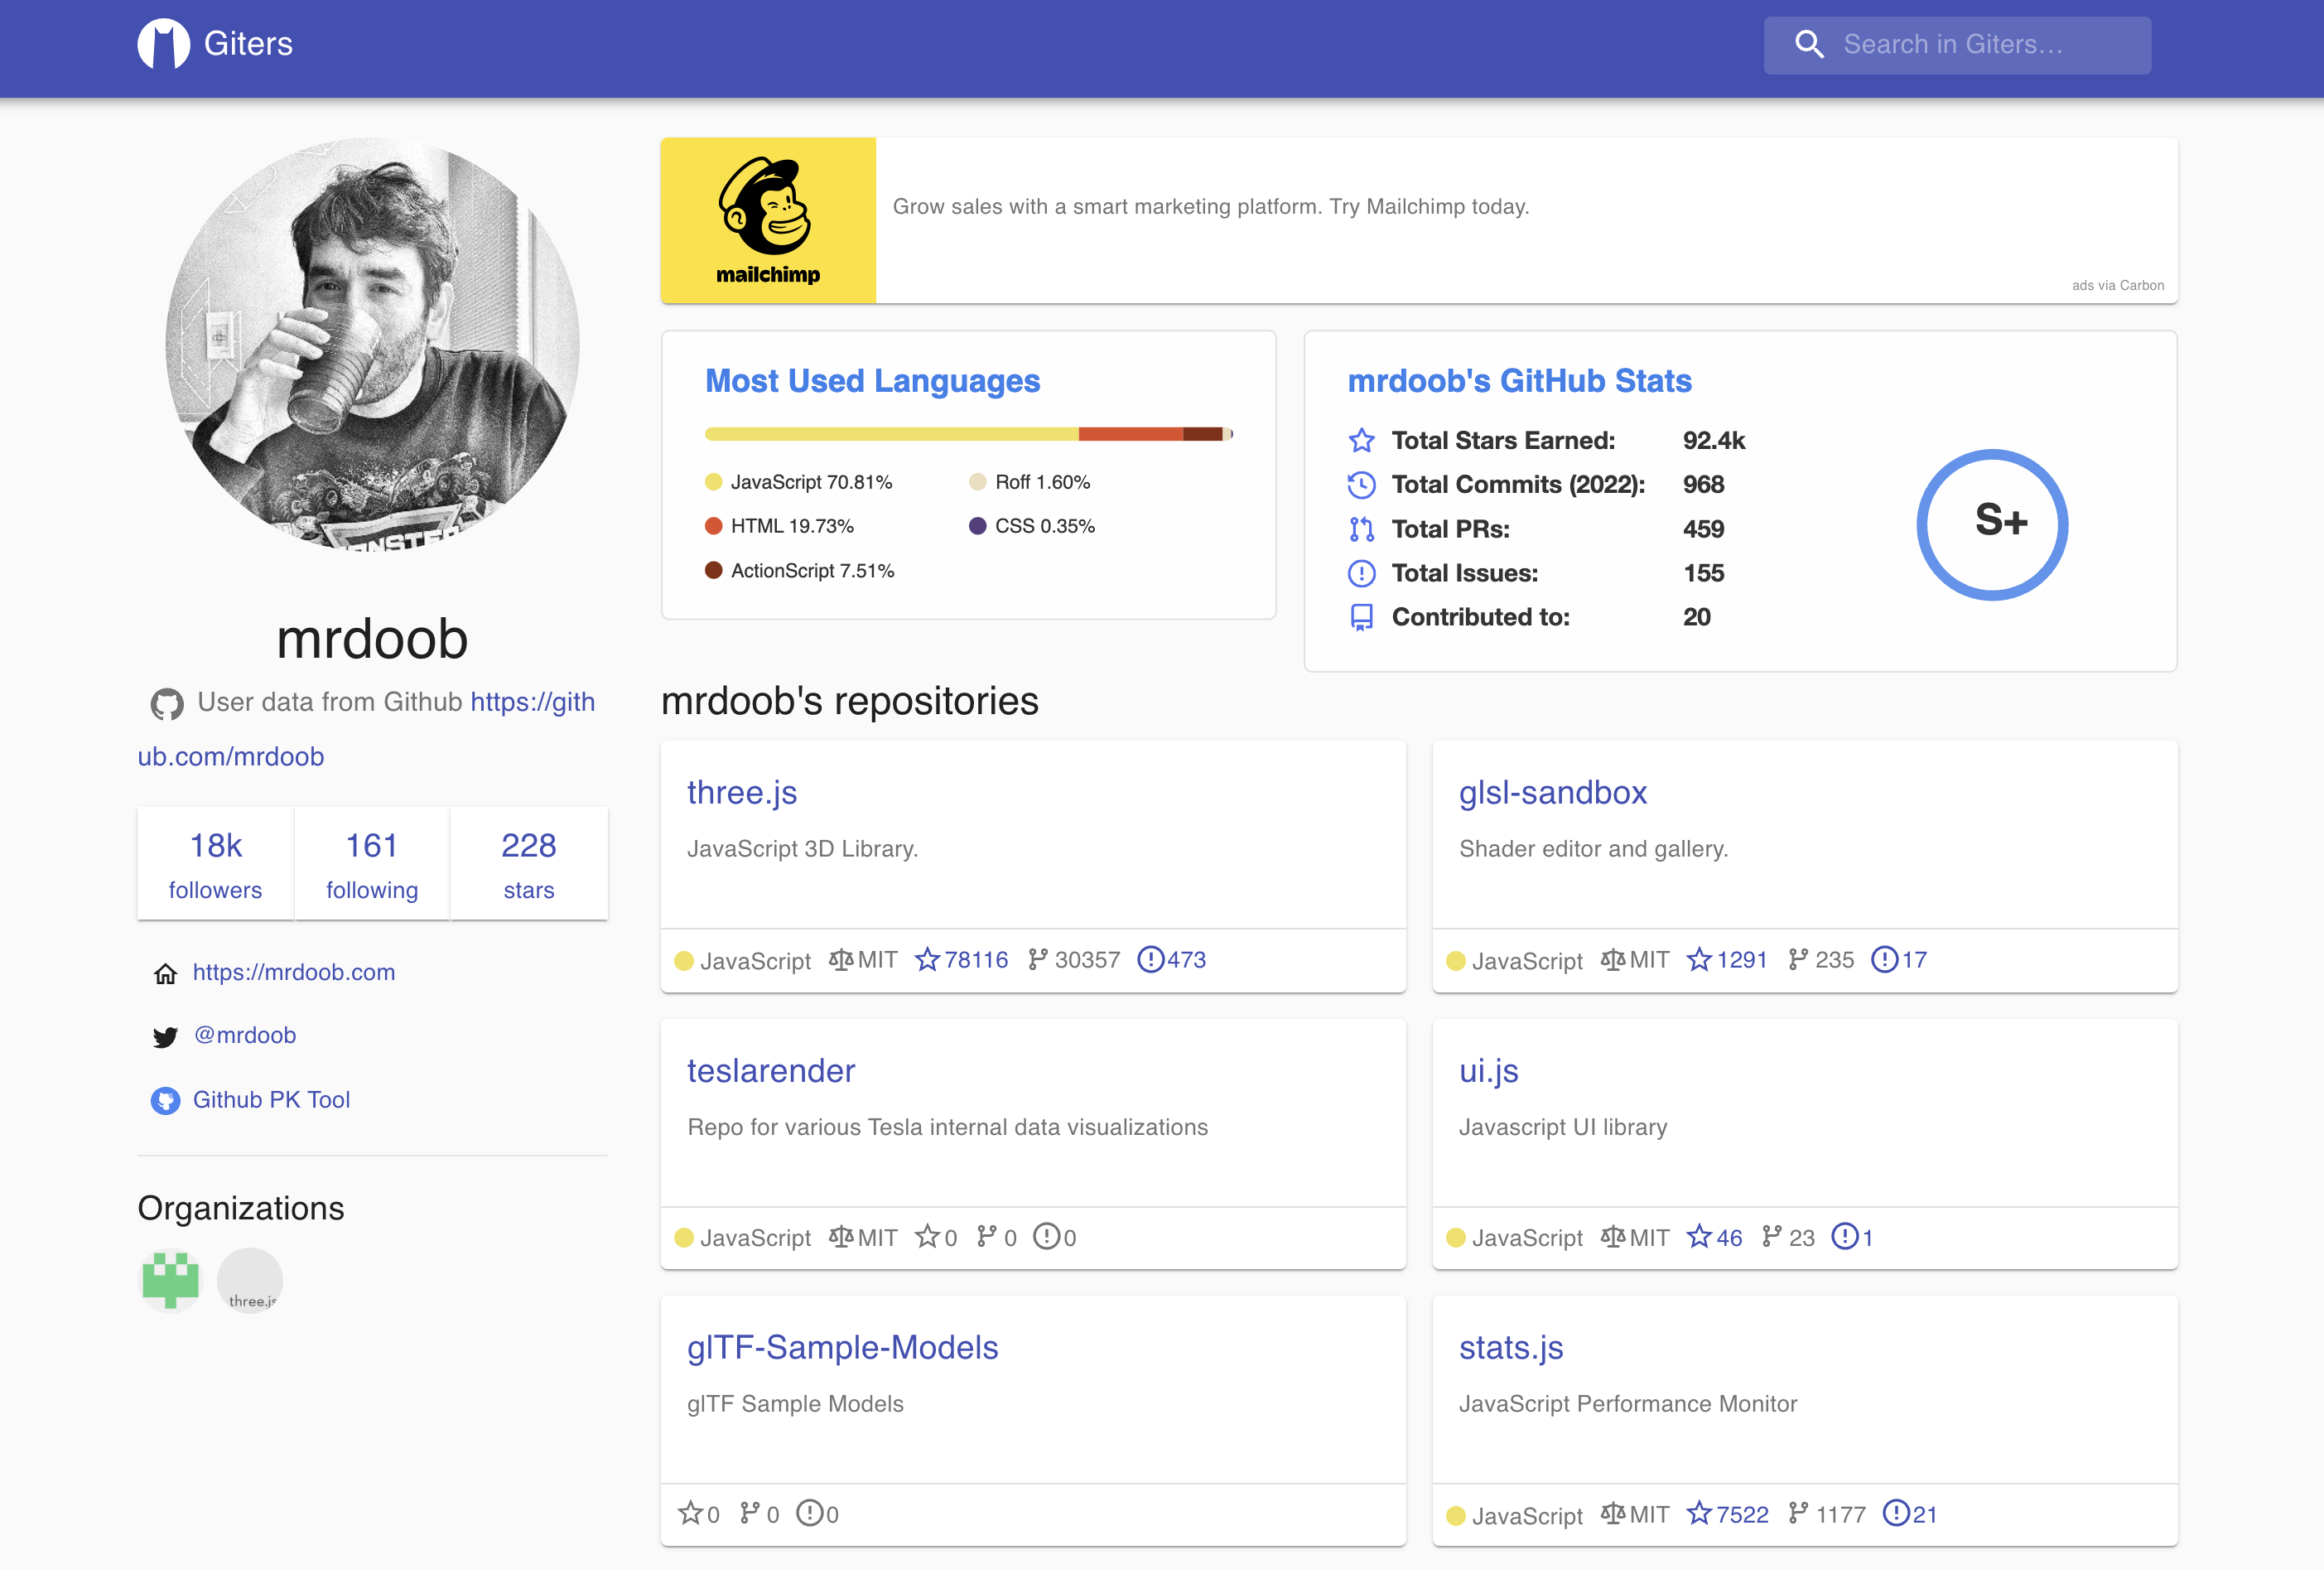Click the issue icon beside Total Issues
The image size is (2324, 1569).
[1361, 573]
